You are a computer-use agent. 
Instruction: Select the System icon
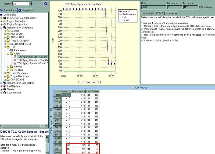pyautogui.click(x=5, y=89)
